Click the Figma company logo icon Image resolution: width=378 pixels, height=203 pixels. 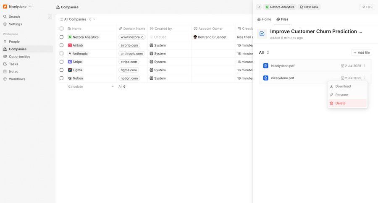point(70,70)
